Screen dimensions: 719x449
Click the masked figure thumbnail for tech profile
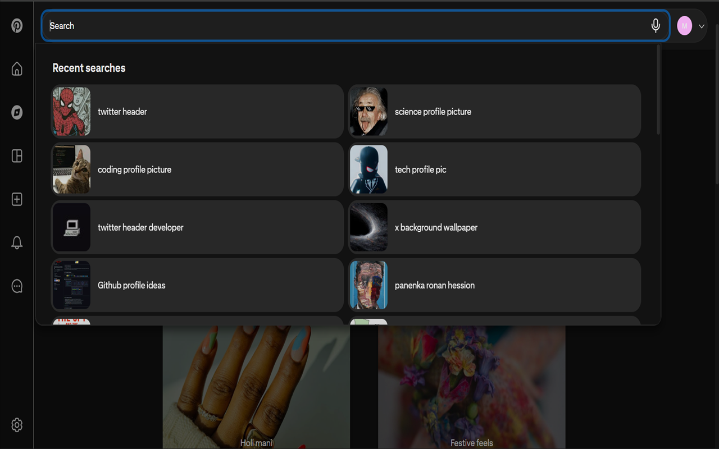coord(368,169)
